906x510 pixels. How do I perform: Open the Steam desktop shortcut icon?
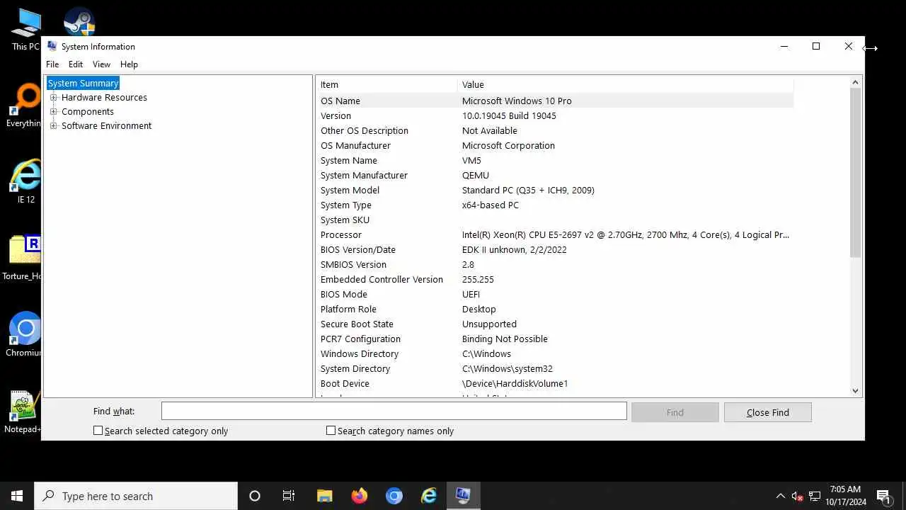tap(79, 21)
